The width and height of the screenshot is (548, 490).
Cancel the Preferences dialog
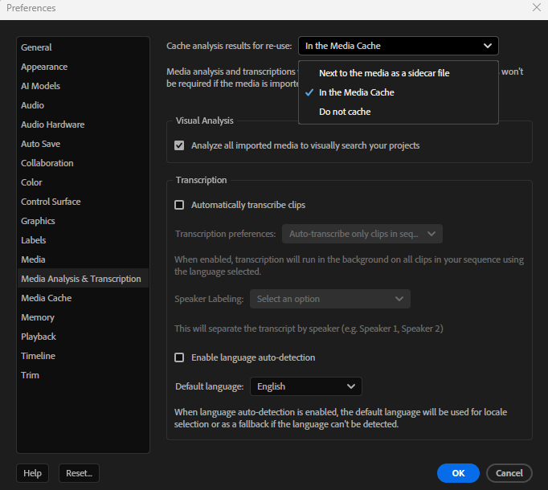click(x=509, y=473)
